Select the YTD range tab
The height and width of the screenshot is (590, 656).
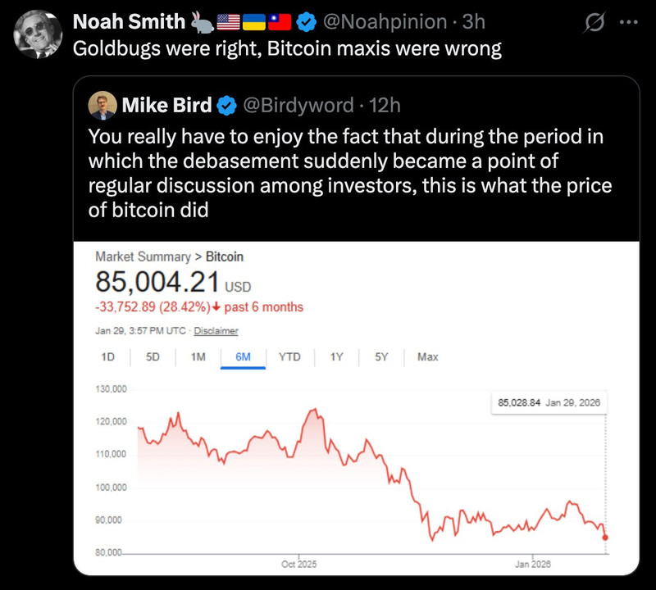click(x=289, y=356)
